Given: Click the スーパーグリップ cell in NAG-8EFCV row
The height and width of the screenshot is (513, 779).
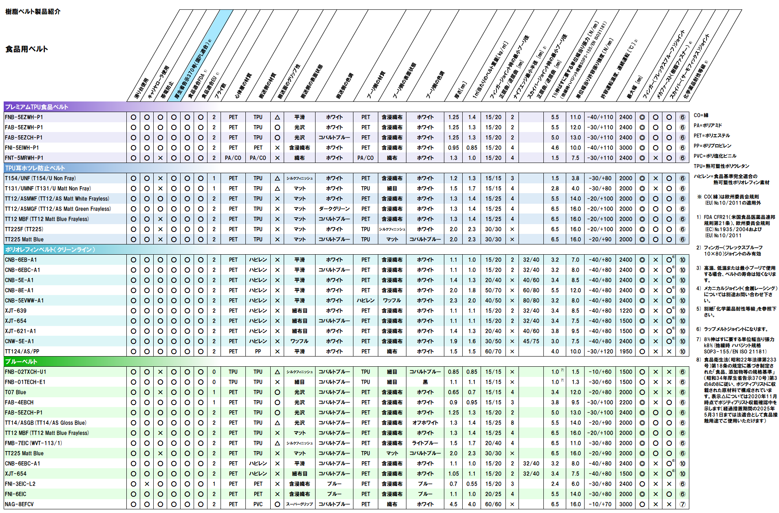Looking at the screenshot, I should tap(299, 504).
